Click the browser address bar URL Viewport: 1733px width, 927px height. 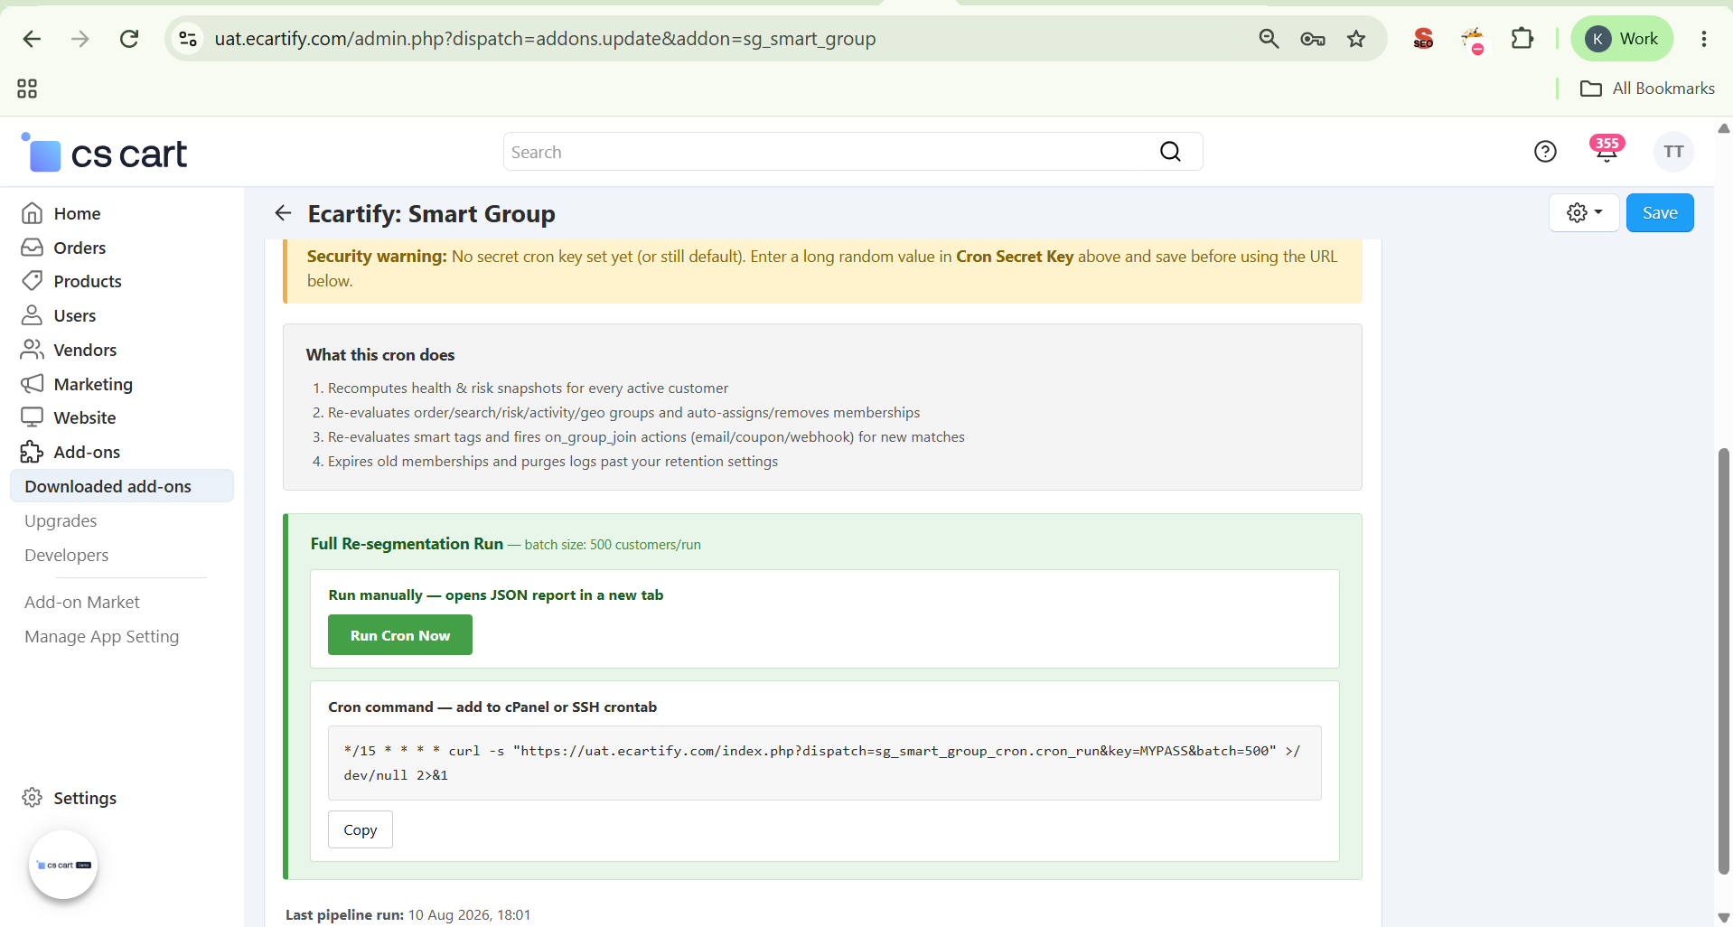pyautogui.click(x=545, y=39)
